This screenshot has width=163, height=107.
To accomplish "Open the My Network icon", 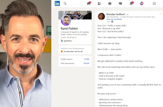I will pyautogui.click(x=99, y=4).
